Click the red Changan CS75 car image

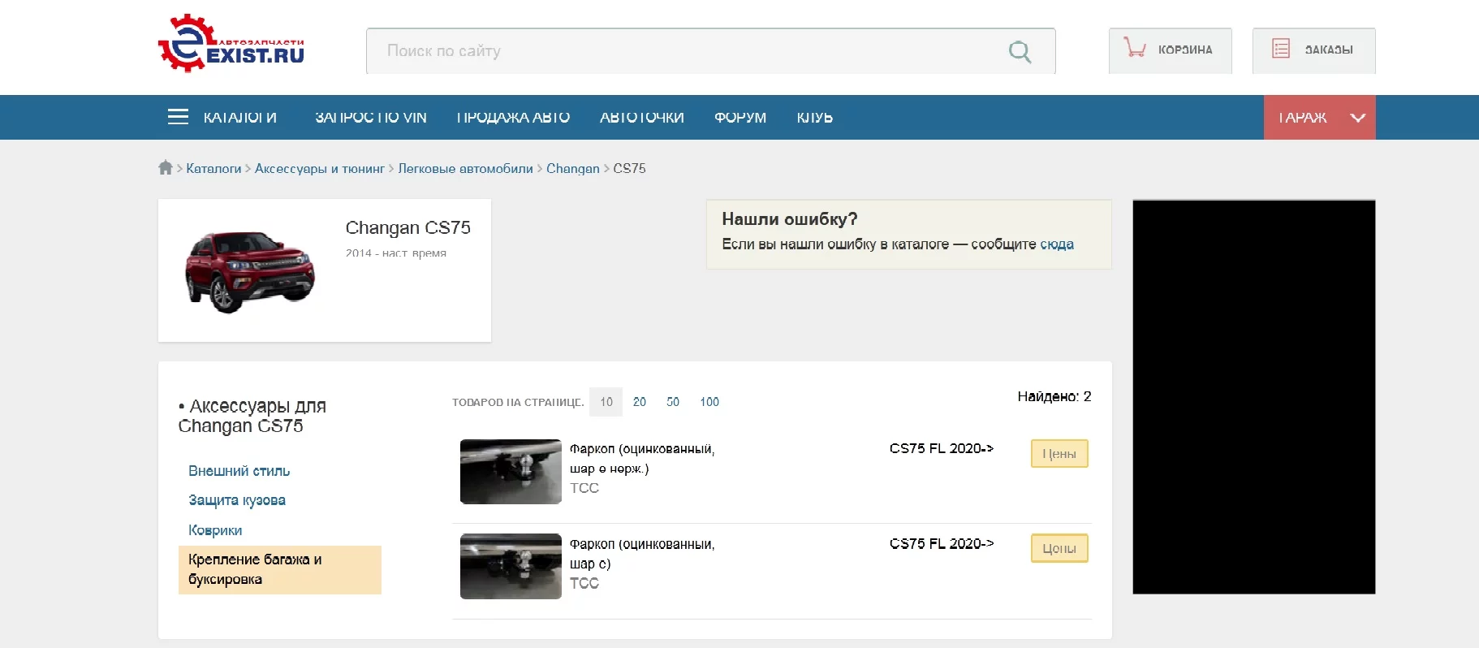249,272
